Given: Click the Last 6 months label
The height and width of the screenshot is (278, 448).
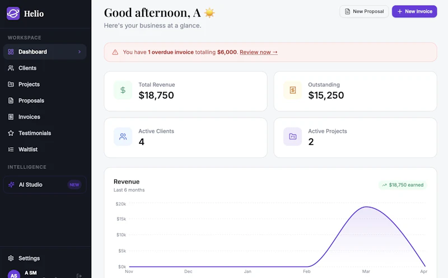Looking at the screenshot, I should (x=129, y=190).
